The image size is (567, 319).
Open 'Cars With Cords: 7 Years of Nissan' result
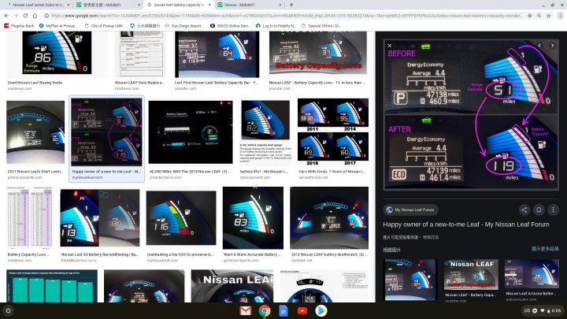(x=333, y=132)
